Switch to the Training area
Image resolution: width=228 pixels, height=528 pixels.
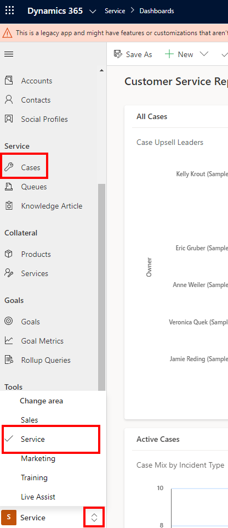[x=35, y=478]
